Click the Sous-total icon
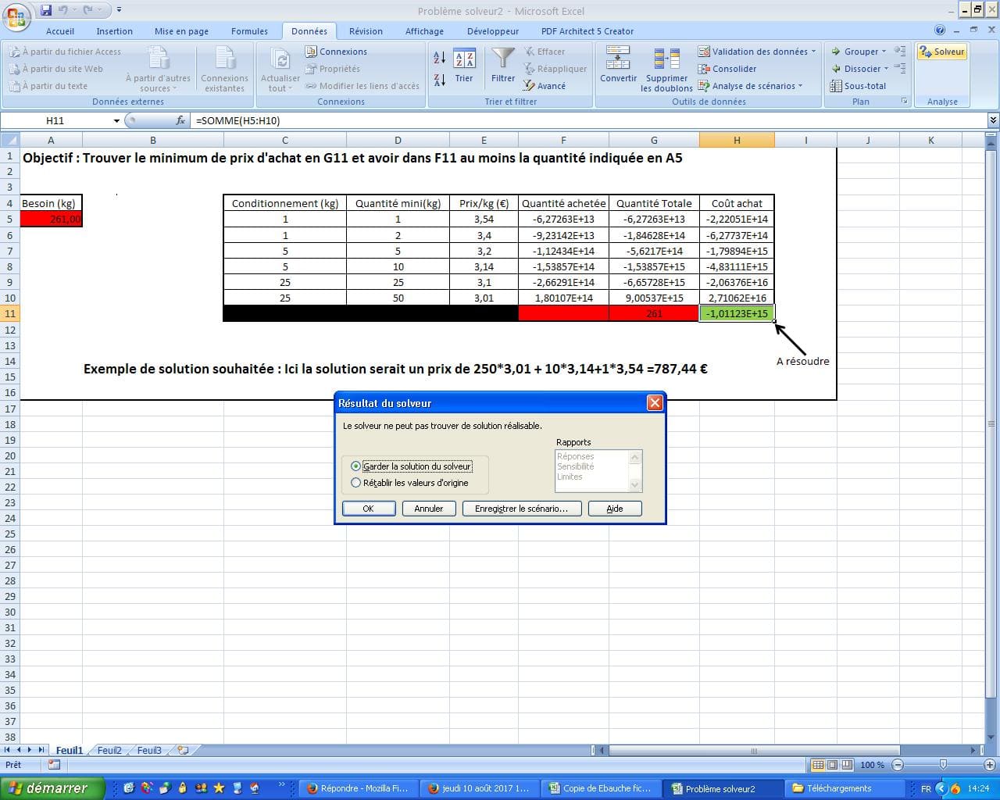Image resolution: width=1000 pixels, height=800 pixels. [836, 86]
